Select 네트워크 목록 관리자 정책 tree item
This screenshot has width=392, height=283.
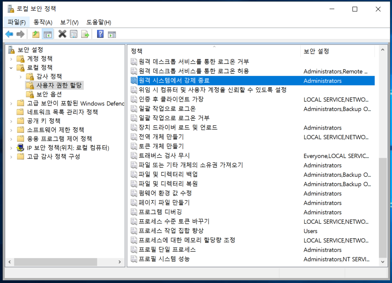(62, 112)
